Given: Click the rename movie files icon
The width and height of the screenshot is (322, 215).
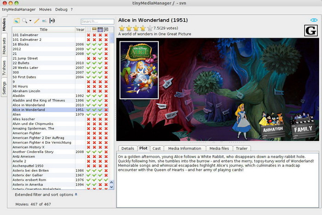Looking at the screenshot, I should (45, 21).
